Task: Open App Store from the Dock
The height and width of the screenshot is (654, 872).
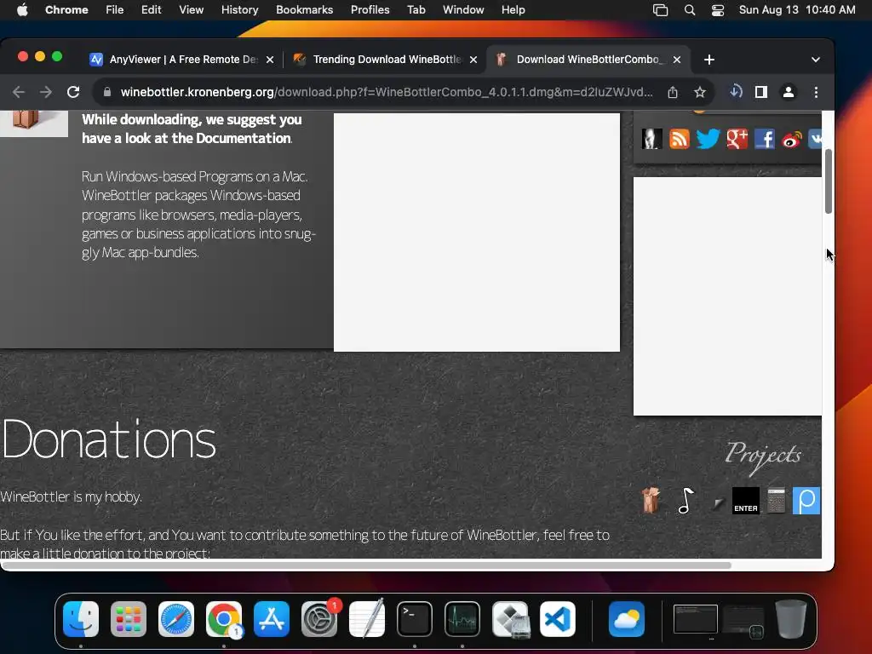Action: point(272,618)
